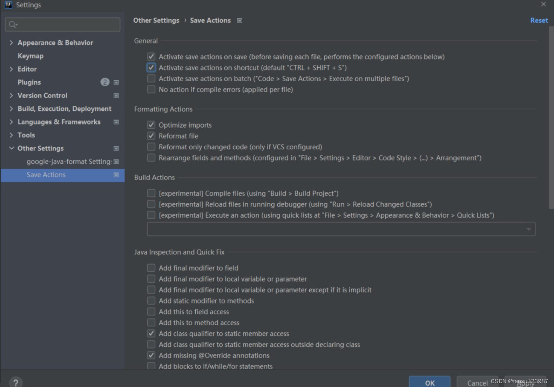Uncheck Add class qualifier to static member access
This screenshot has width=554, height=387.
click(x=151, y=333)
